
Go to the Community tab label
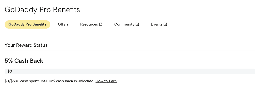click(124, 24)
